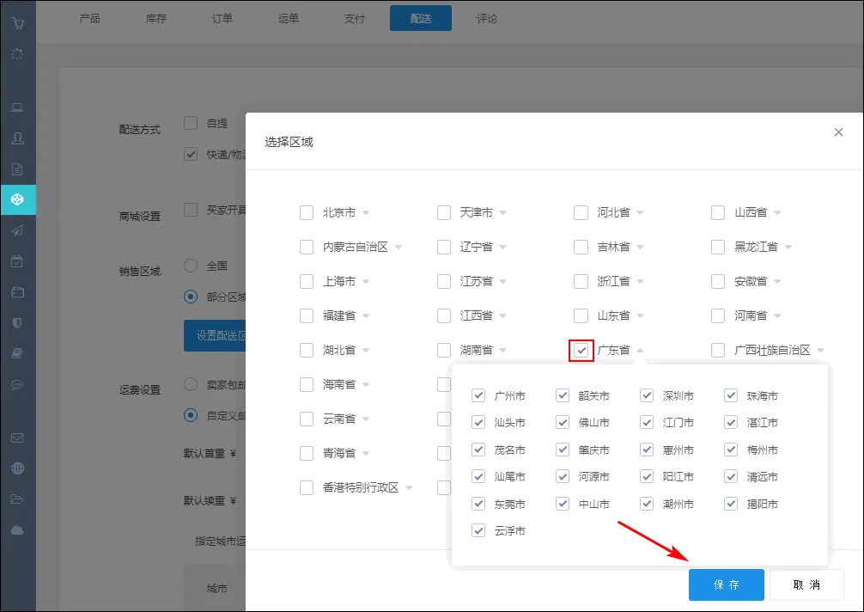Click the cloud icon in sidebar
864x612 pixels.
(17, 530)
